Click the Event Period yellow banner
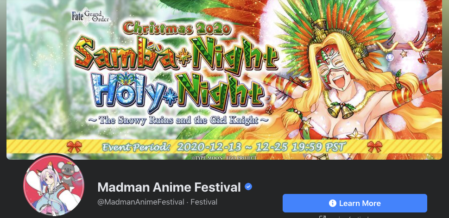The image size is (449, 218). pos(224,147)
